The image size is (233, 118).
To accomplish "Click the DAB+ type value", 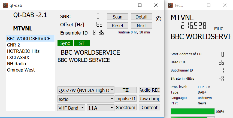I will pyautogui.click(x=202, y=92).
